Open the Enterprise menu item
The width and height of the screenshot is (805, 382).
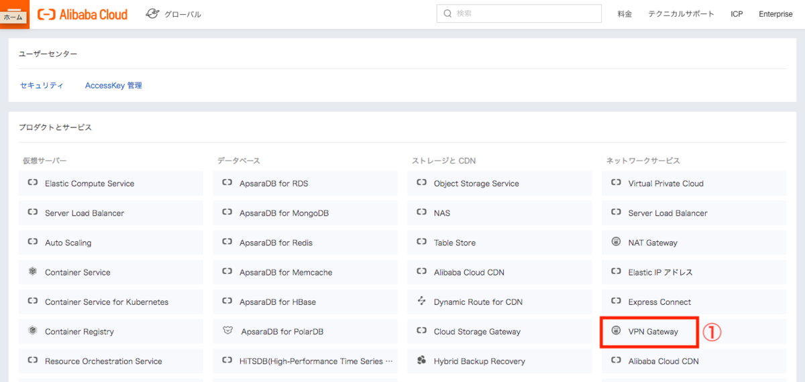(x=775, y=14)
